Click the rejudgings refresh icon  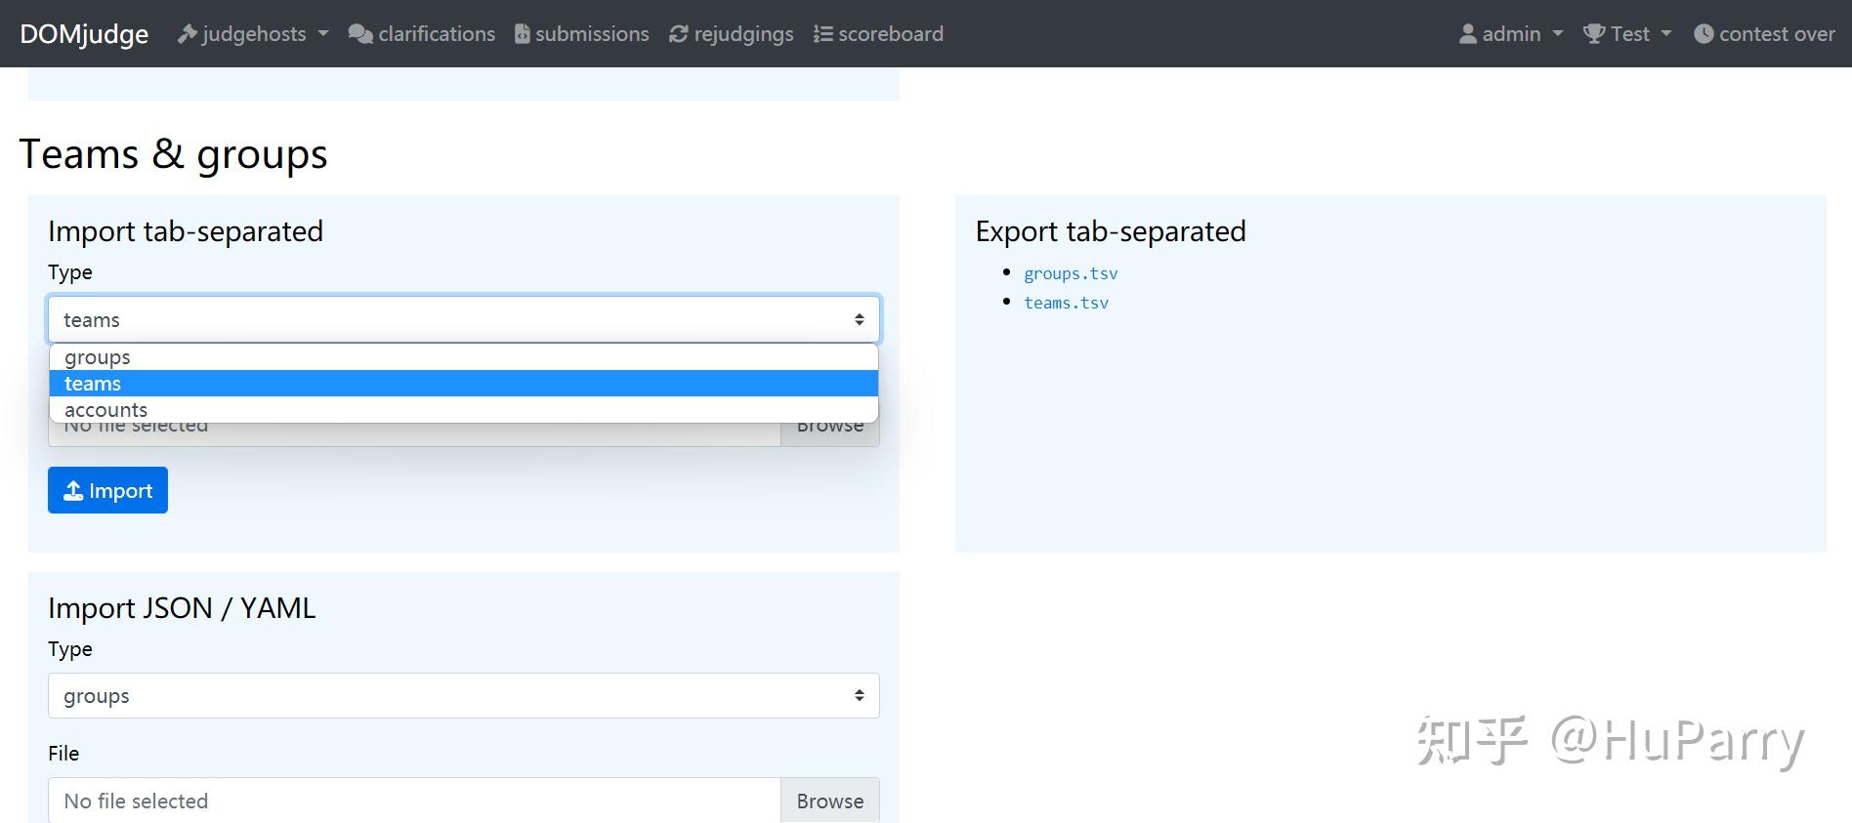pos(679,34)
